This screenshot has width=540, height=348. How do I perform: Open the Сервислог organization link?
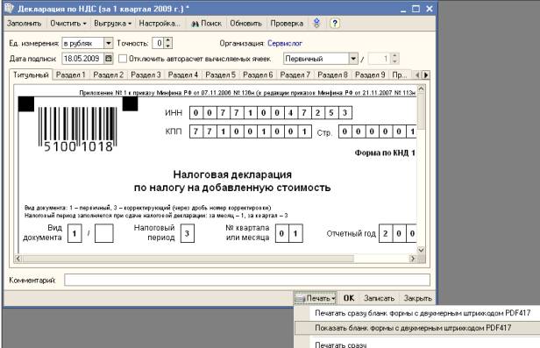(x=285, y=43)
